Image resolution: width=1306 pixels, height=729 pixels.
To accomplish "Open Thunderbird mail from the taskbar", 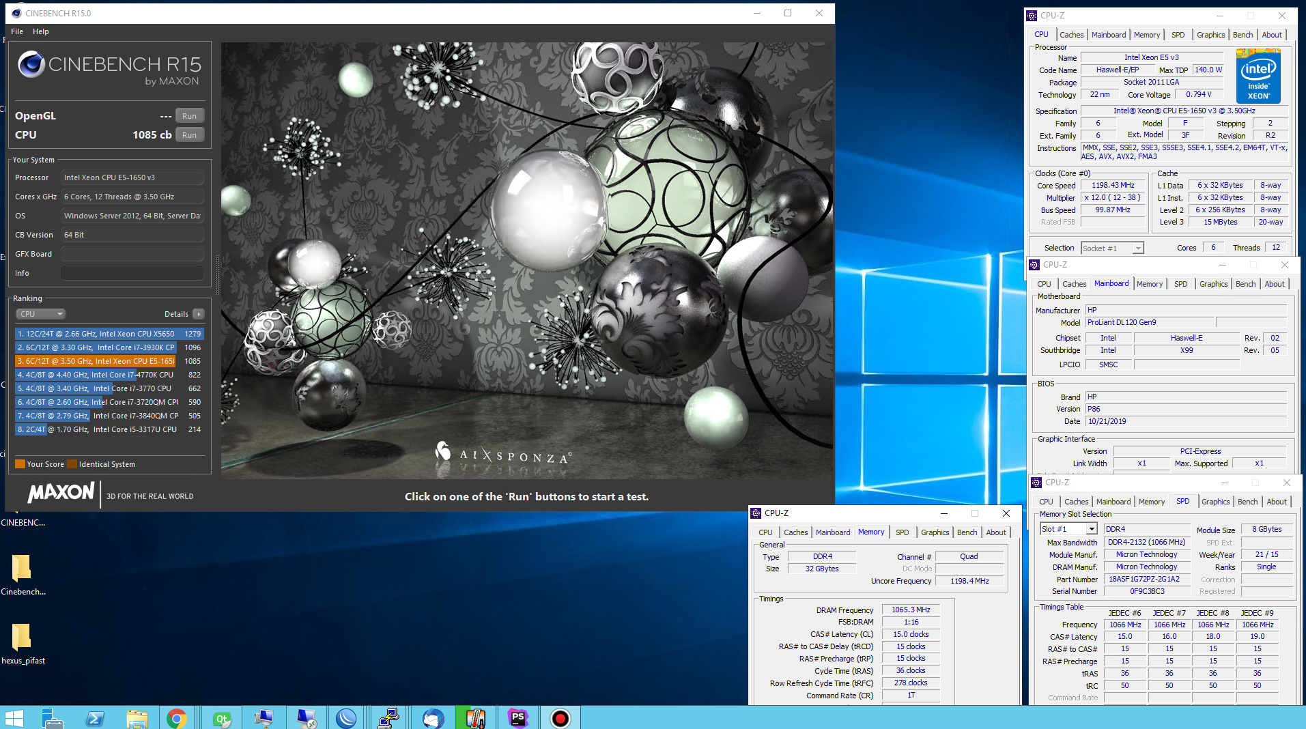I will pos(433,717).
